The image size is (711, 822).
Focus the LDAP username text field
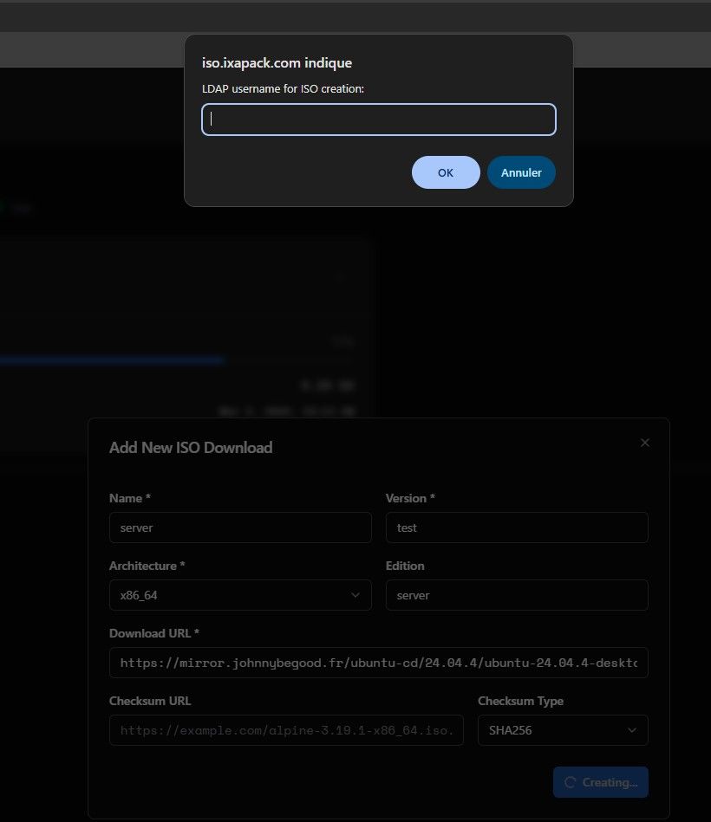pos(379,120)
